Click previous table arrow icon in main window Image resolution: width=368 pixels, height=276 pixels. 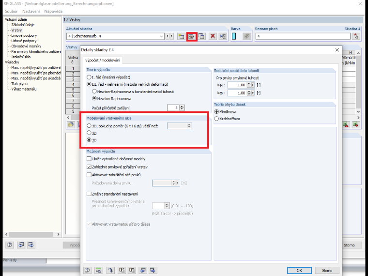click(21, 245)
